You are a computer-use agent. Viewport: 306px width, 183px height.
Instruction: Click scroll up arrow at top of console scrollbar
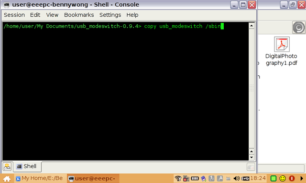click(251, 26)
